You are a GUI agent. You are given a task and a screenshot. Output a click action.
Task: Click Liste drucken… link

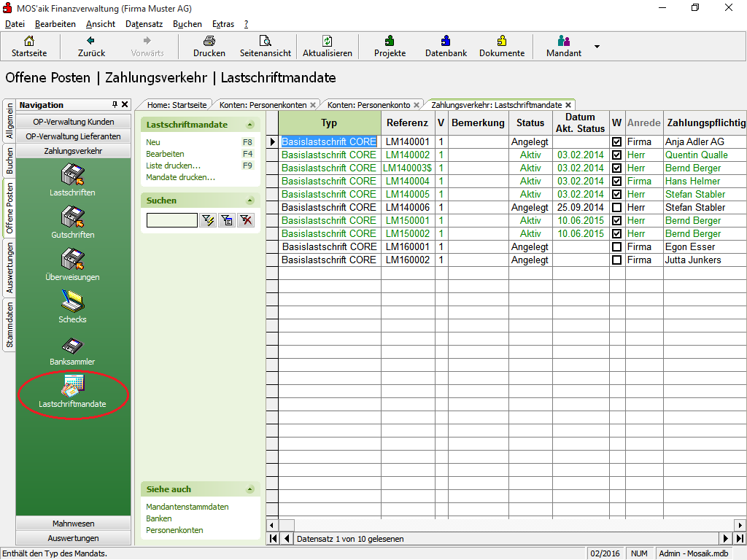coord(173,166)
